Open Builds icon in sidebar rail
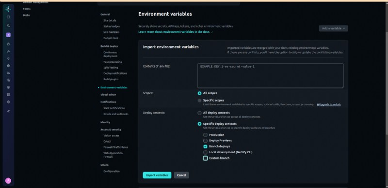 [x=8, y=51]
